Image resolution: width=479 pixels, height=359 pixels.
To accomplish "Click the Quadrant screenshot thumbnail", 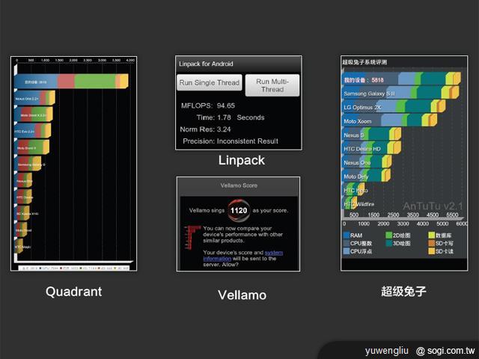I will tap(74, 163).
